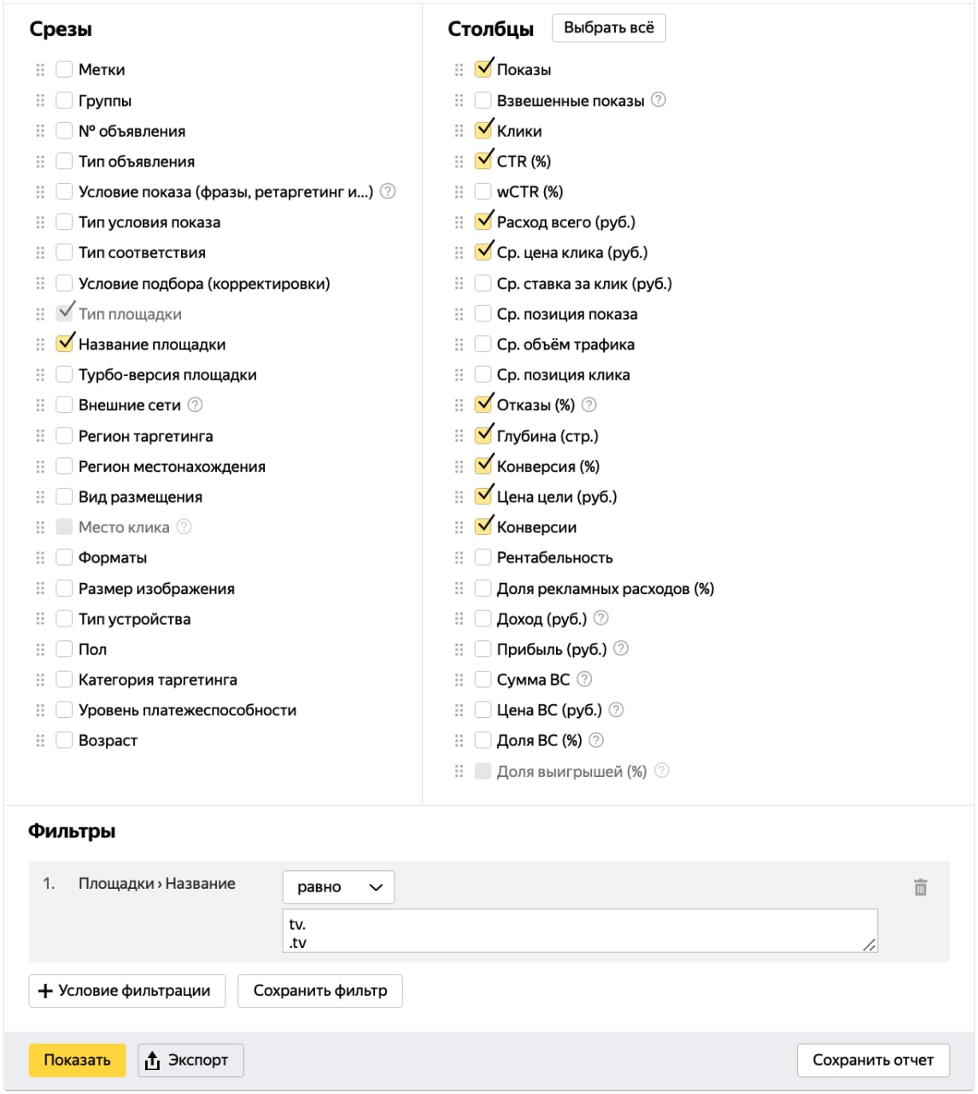Tick the Тип устройства checkbox

coord(64,619)
